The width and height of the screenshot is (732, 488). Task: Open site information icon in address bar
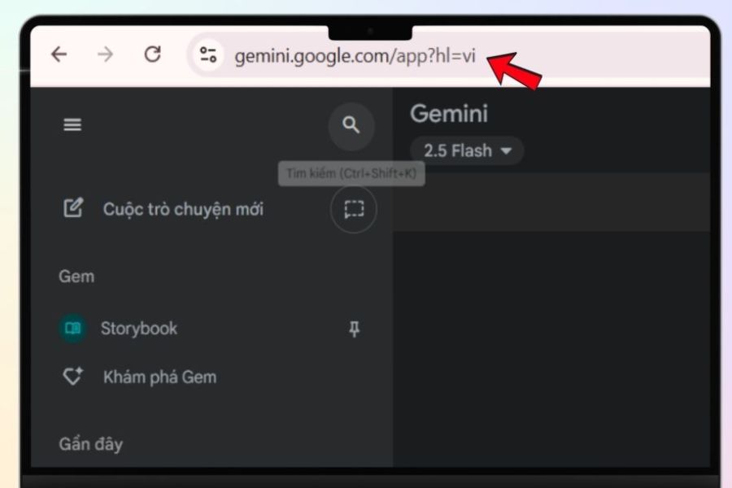click(x=208, y=55)
